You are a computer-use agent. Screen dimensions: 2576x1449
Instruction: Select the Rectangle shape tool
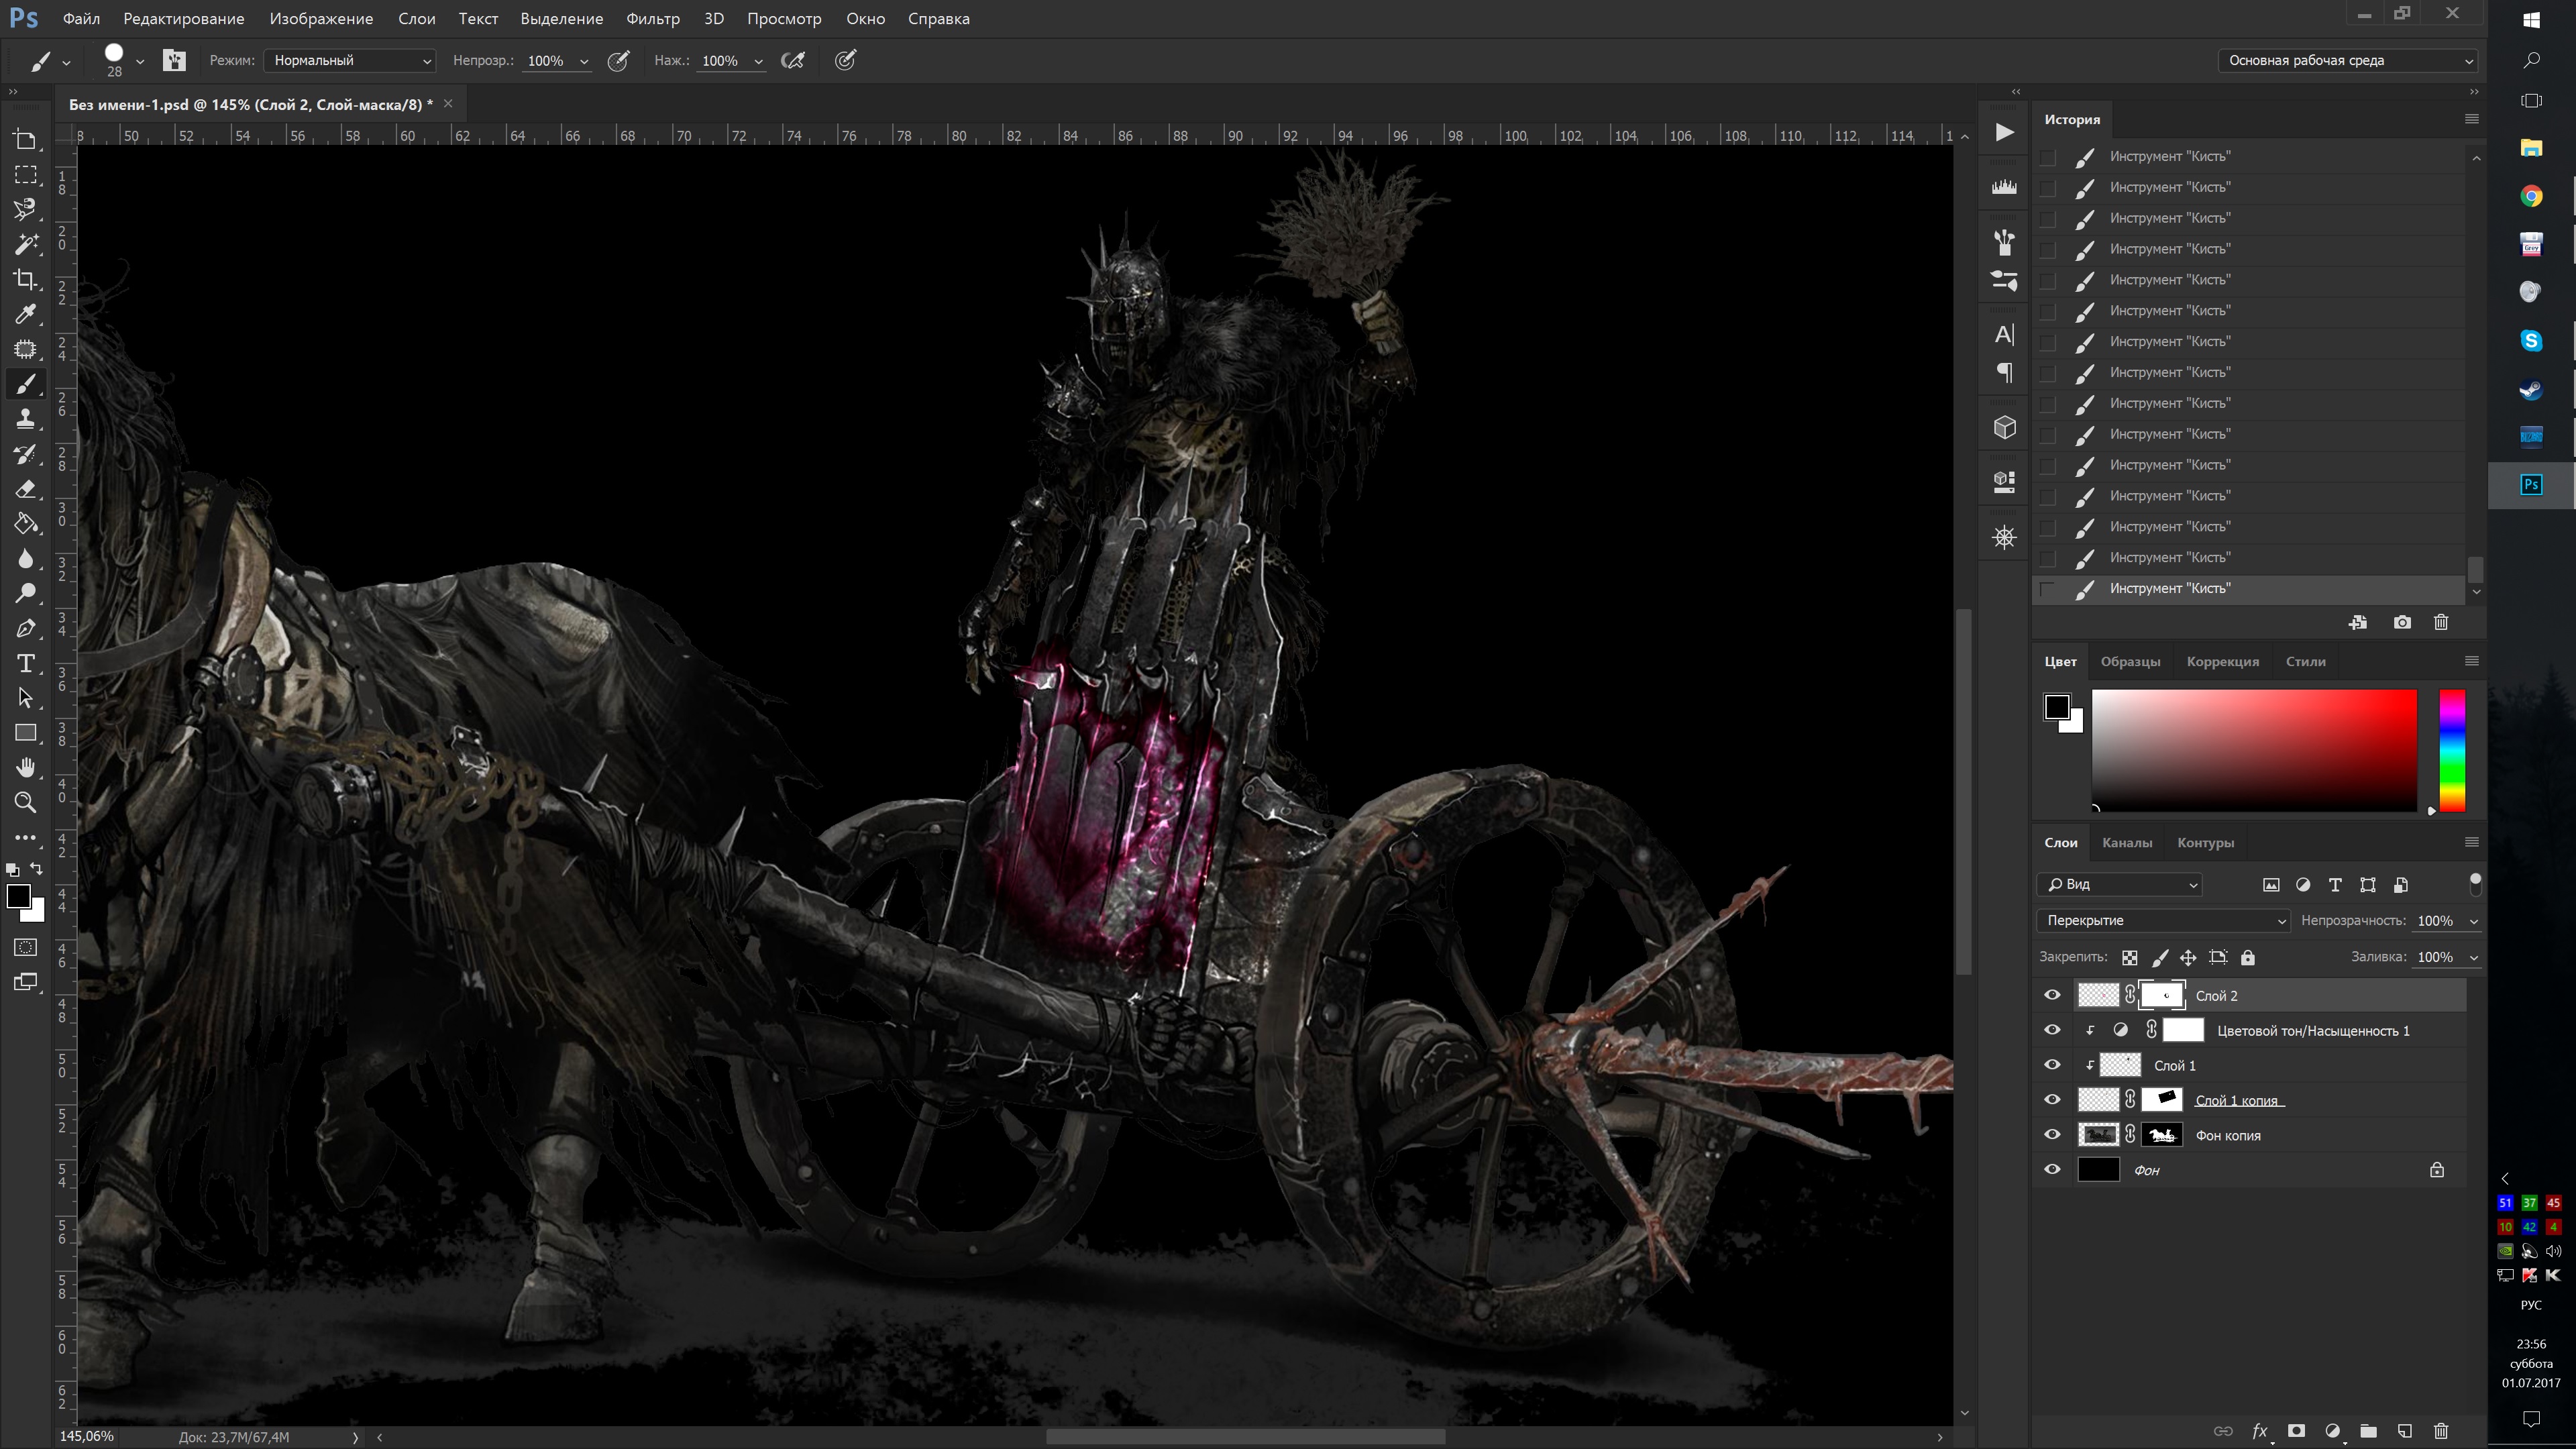click(26, 733)
